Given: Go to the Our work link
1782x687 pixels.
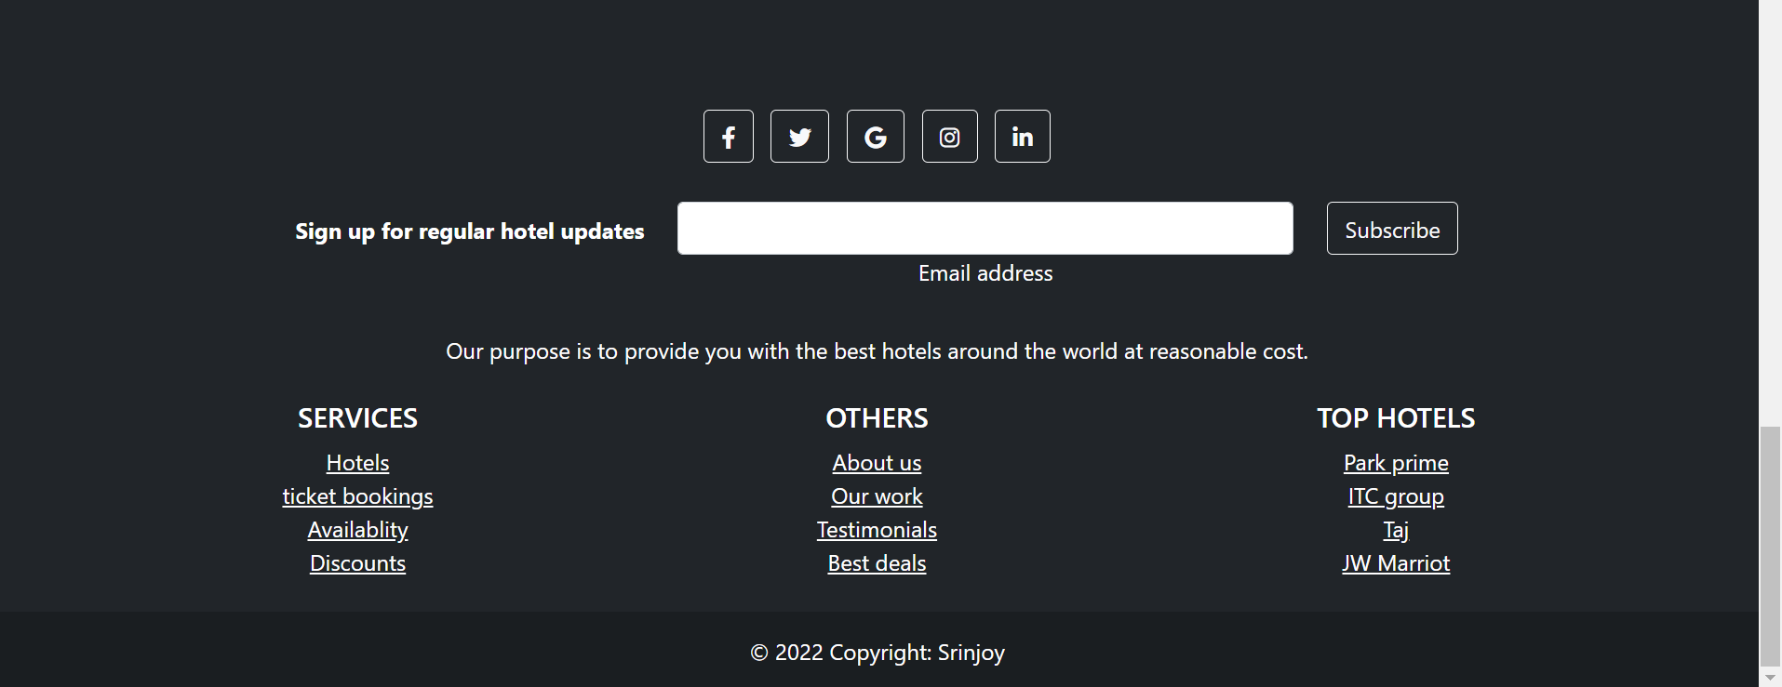Looking at the screenshot, I should pyautogui.click(x=877, y=496).
